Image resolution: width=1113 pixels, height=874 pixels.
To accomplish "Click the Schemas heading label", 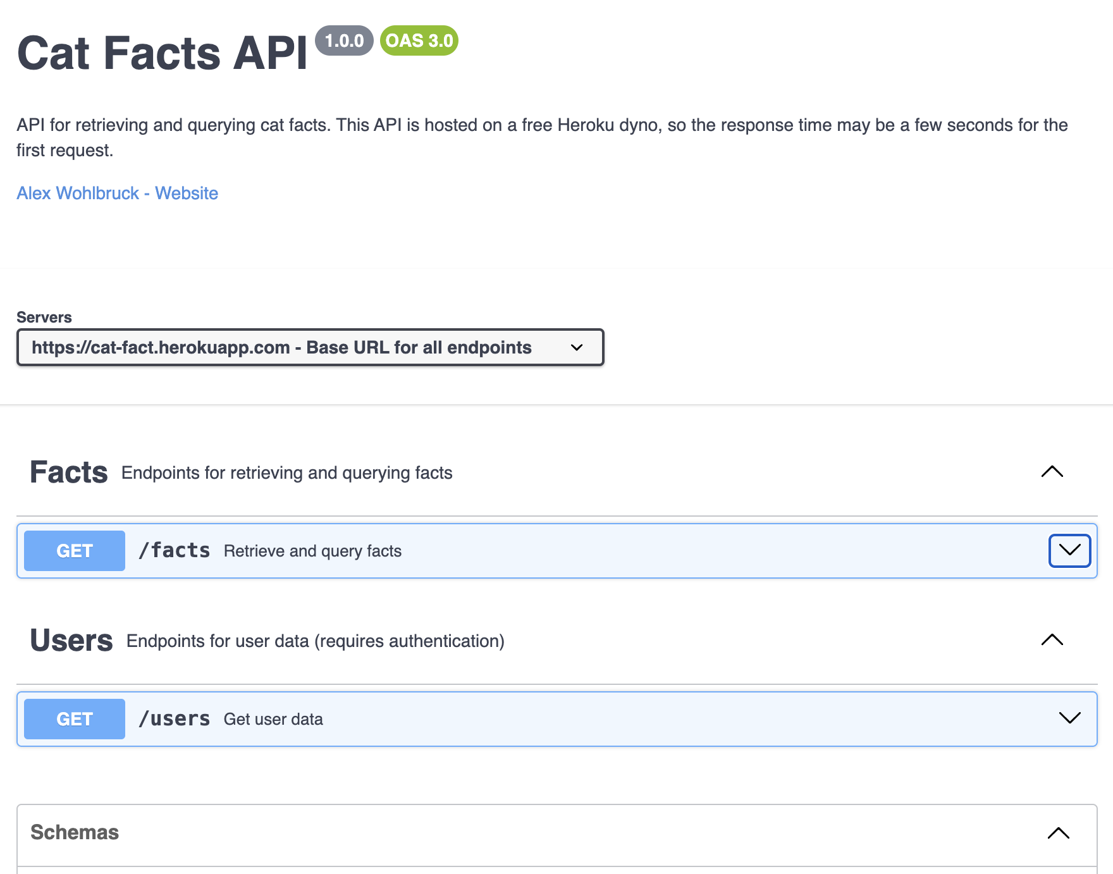I will [x=75, y=832].
